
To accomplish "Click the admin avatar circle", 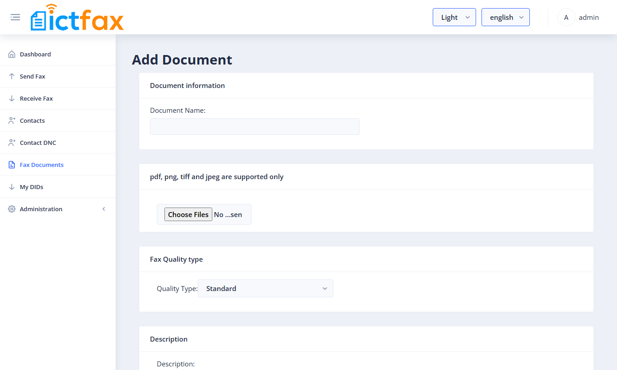I will click(x=566, y=17).
